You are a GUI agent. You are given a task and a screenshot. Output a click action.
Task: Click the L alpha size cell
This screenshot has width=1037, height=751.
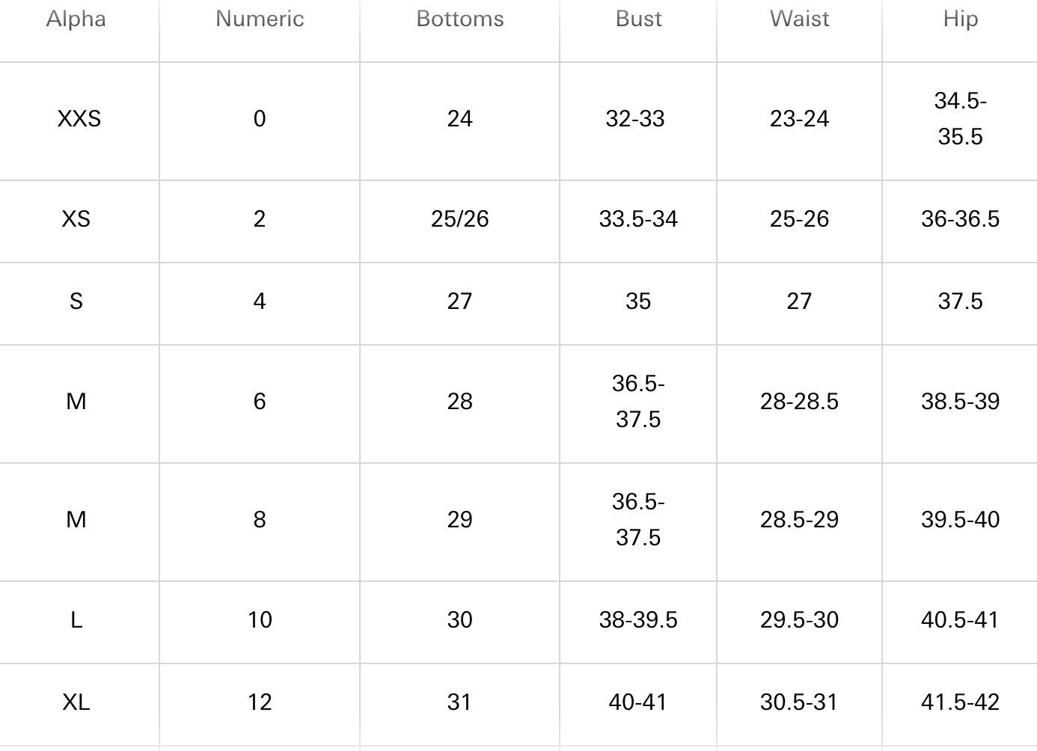tap(76, 620)
